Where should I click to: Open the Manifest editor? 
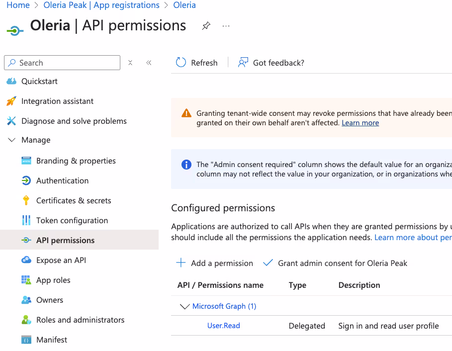(52, 340)
